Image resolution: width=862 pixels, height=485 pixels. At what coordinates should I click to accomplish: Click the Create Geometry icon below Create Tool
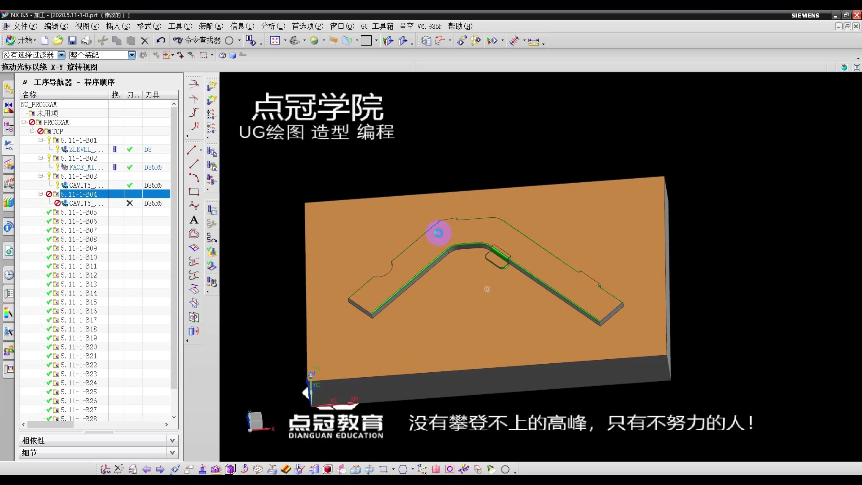[211, 100]
